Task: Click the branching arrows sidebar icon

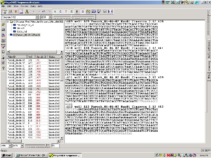Action: (3, 46)
